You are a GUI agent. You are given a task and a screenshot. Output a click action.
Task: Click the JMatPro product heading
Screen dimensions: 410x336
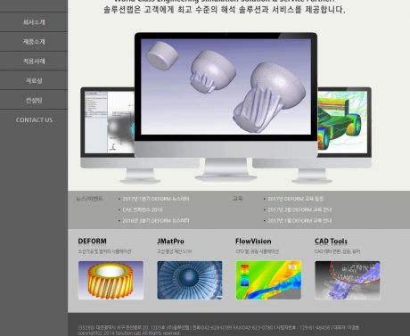click(x=170, y=242)
